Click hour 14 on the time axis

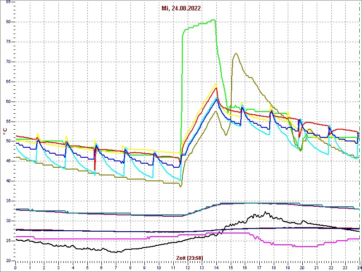click(216, 267)
